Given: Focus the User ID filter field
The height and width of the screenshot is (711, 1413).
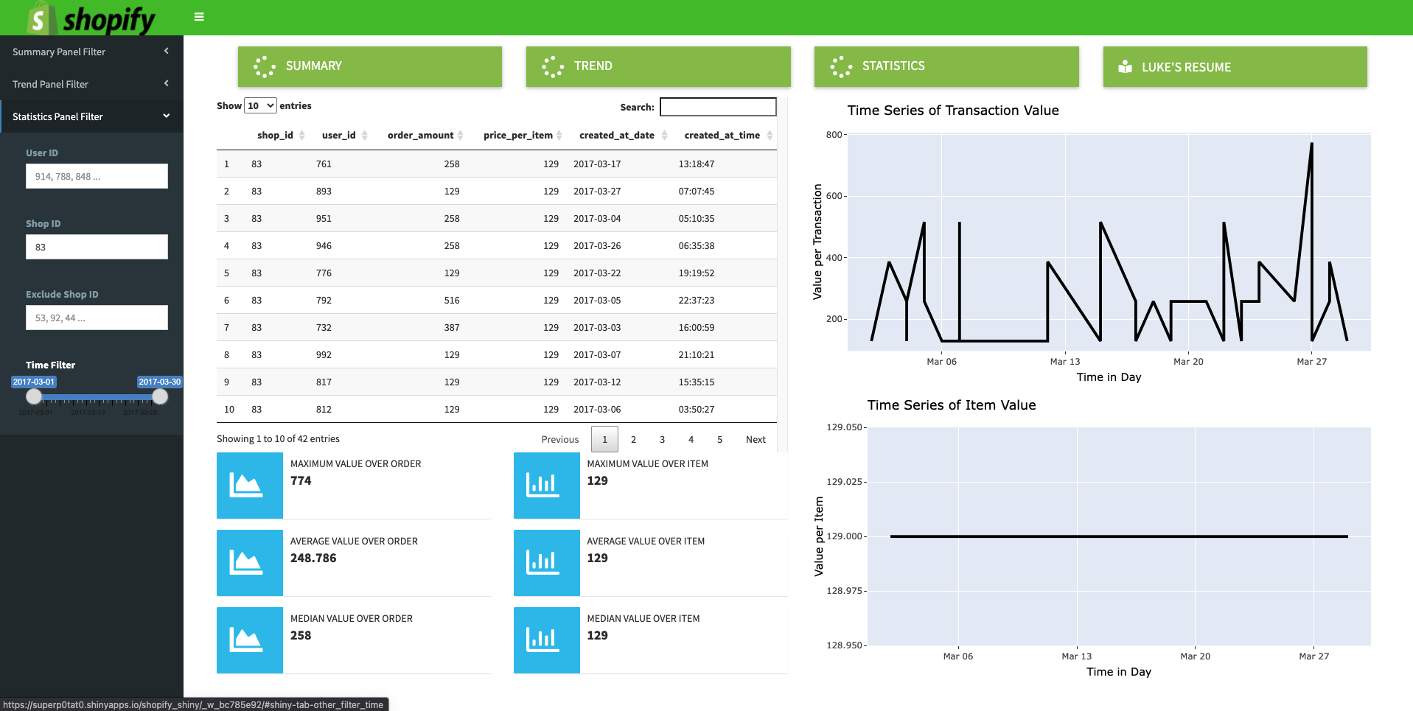Looking at the screenshot, I should 97,176.
